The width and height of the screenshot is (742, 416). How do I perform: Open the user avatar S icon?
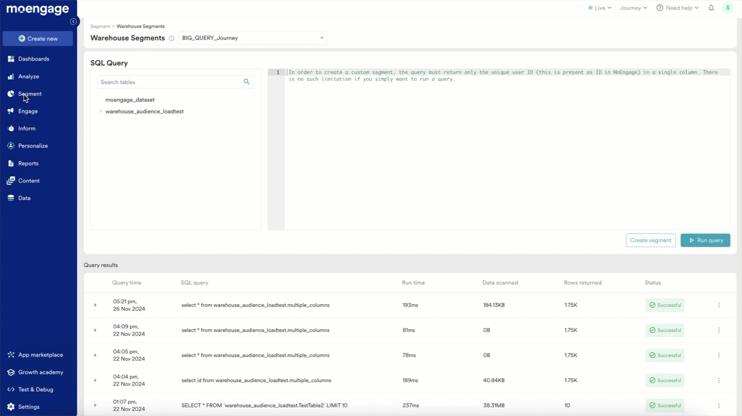tap(728, 8)
